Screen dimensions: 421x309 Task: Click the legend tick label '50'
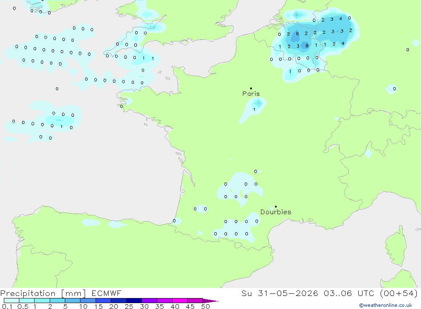(x=205, y=306)
